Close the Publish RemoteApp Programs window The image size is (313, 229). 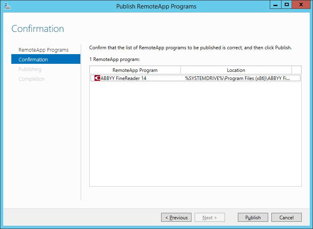[x=301, y=4]
